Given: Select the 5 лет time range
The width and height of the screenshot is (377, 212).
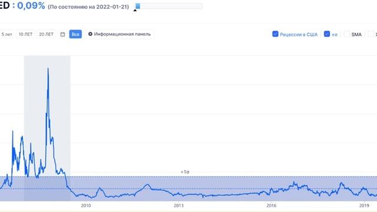Looking at the screenshot, I should pyautogui.click(x=6, y=34).
